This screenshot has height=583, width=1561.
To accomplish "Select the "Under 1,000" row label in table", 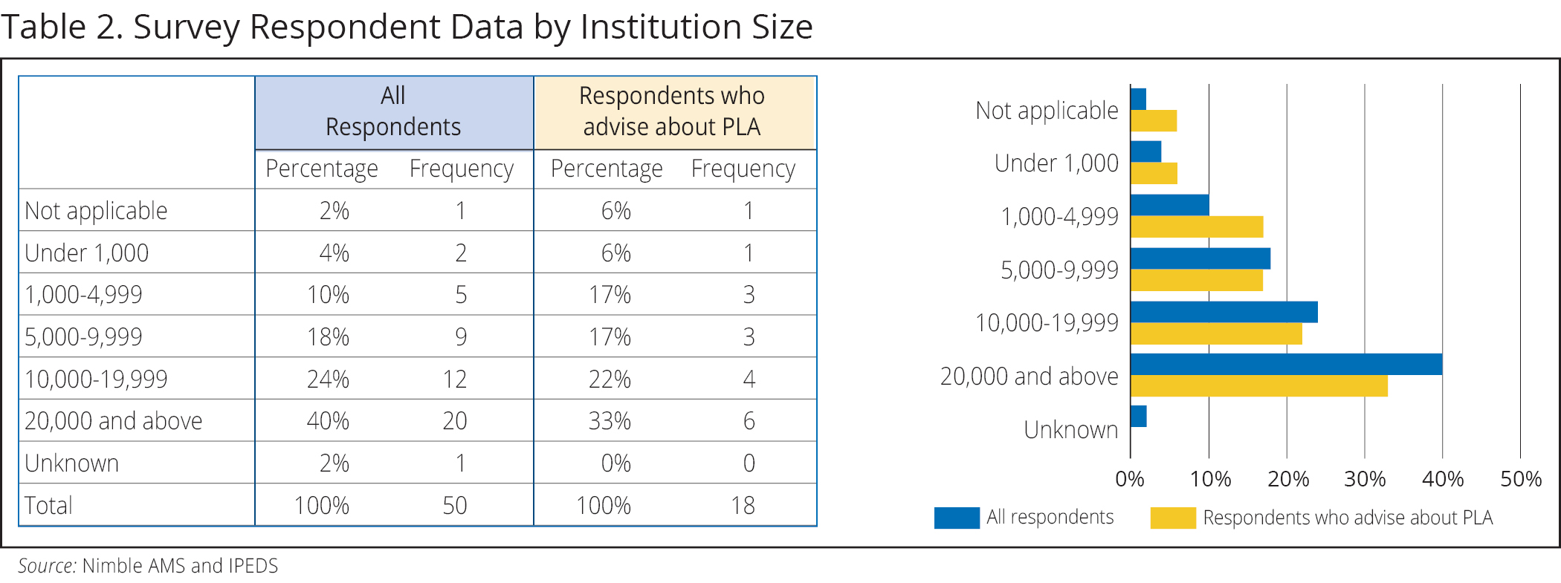I will (x=86, y=253).
